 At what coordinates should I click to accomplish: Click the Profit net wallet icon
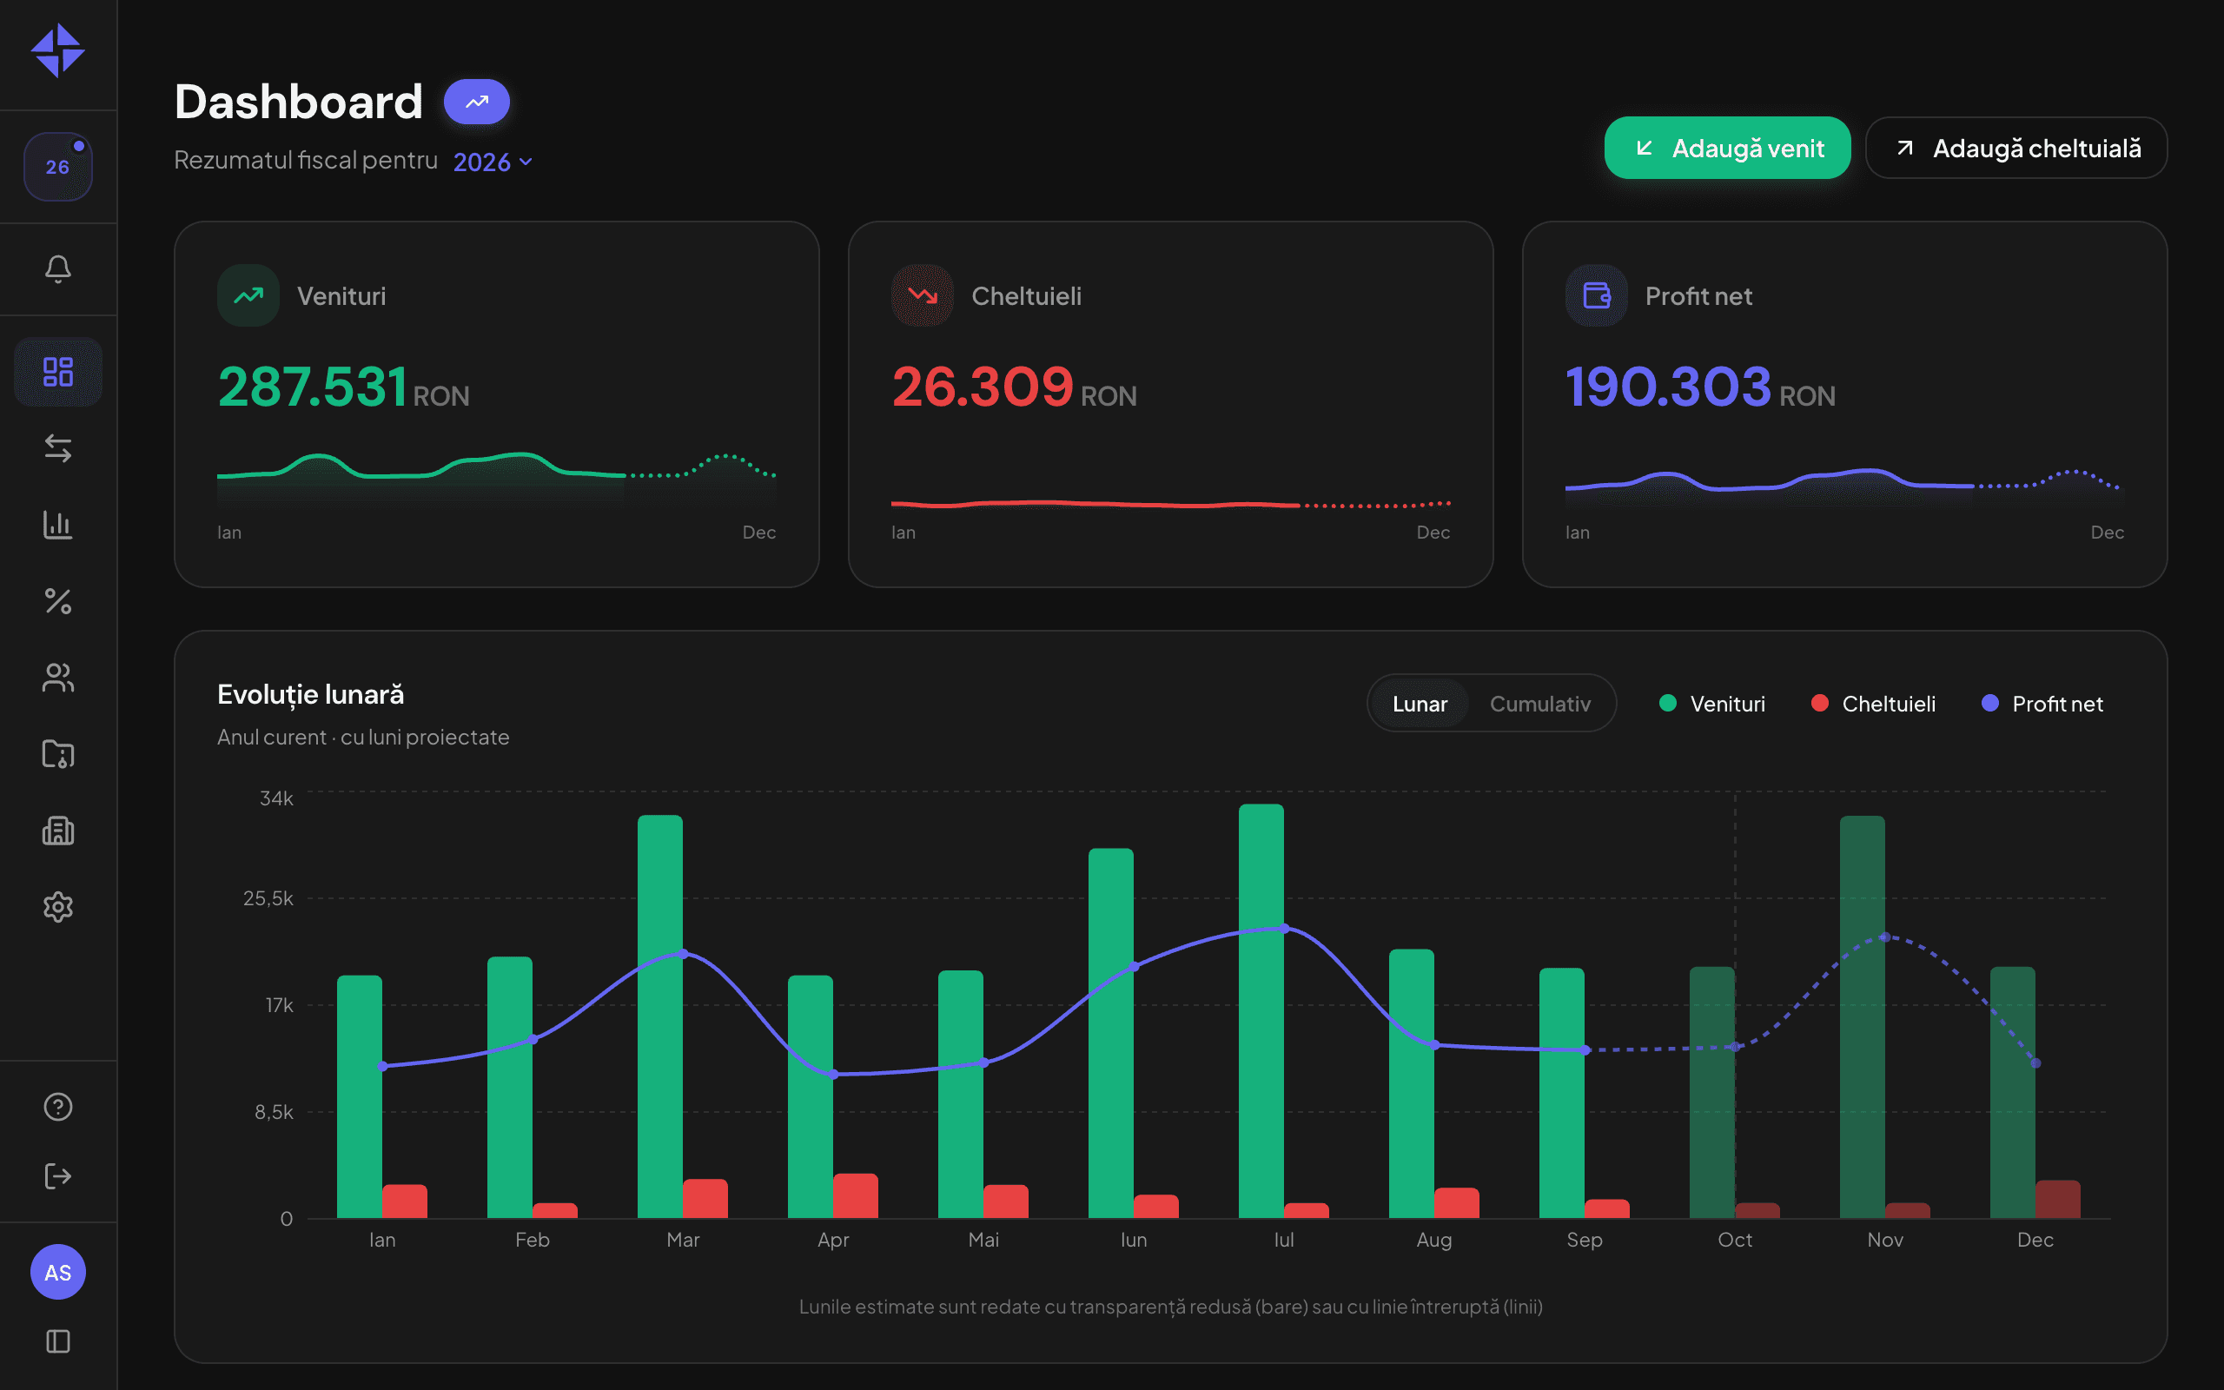click(1596, 295)
